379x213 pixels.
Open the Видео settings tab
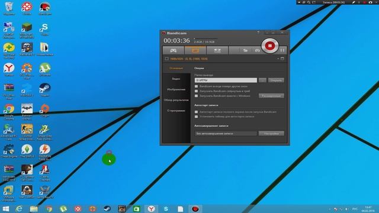point(176,79)
